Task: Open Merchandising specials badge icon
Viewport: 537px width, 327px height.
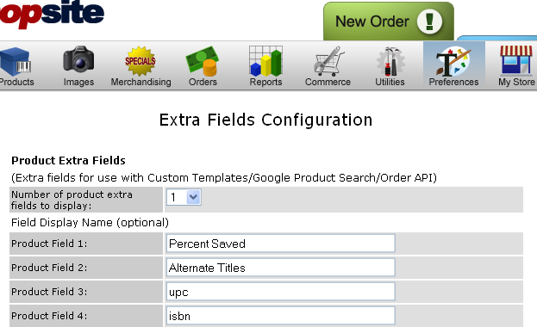Action: pyautogui.click(x=140, y=61)
